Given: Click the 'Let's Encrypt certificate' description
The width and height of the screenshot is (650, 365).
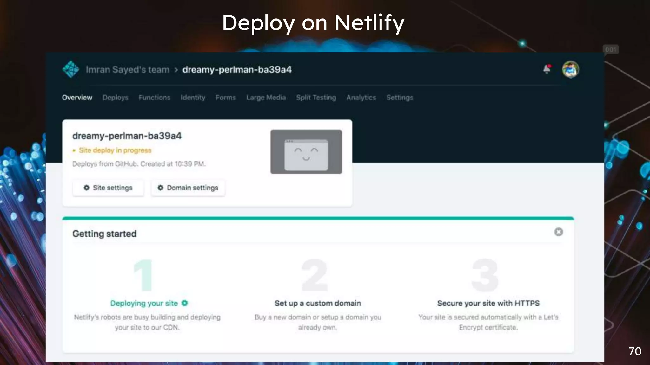Looking at the screenshot, I should tap(488, 322).
